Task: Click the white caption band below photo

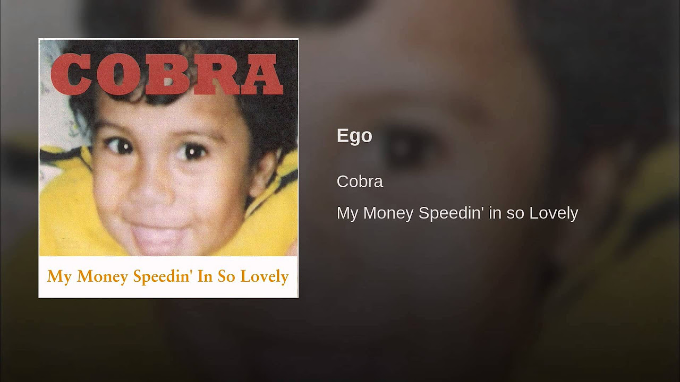Action: tap(168, 276)
